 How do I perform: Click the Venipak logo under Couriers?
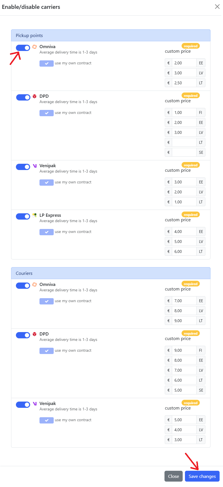pos(35,404)
